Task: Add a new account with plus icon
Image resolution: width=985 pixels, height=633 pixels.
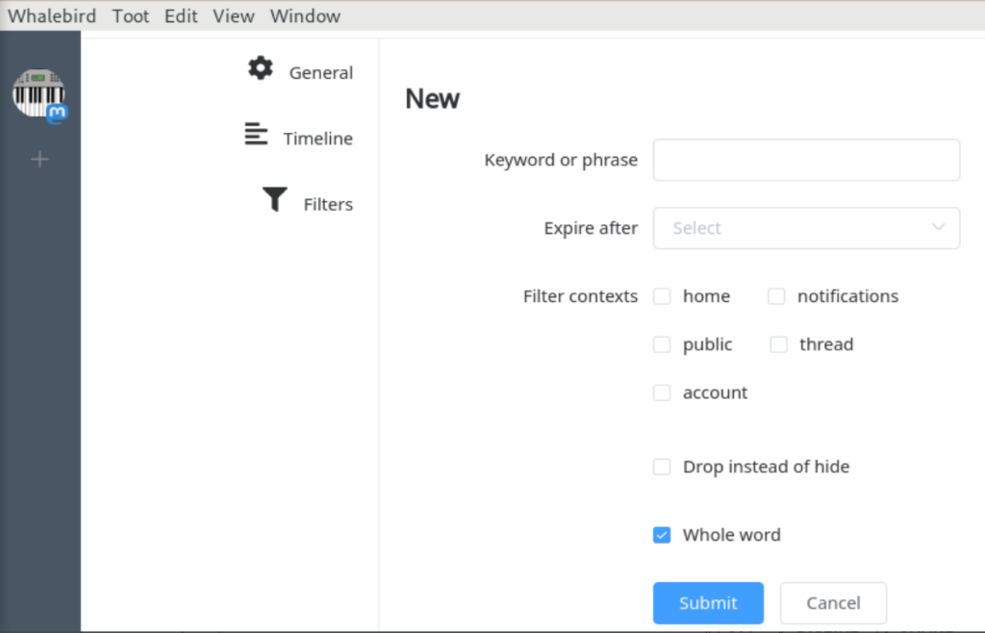Action: click(x=39, y=160)
